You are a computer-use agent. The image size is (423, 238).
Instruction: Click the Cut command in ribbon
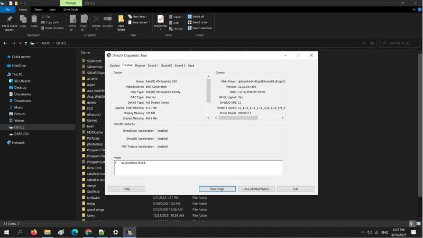[45, 16]
